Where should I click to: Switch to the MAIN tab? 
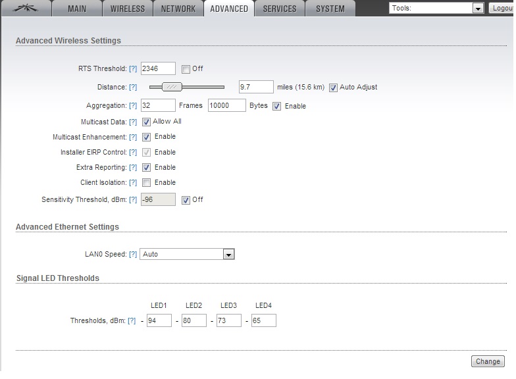pos(77,8)
